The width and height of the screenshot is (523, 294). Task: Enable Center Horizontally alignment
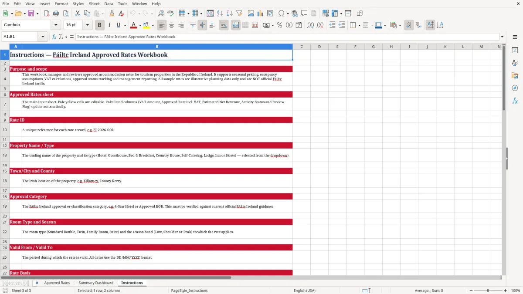coord(171,25)
